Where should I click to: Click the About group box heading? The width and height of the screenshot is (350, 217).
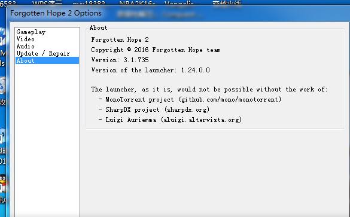(98, 28)
